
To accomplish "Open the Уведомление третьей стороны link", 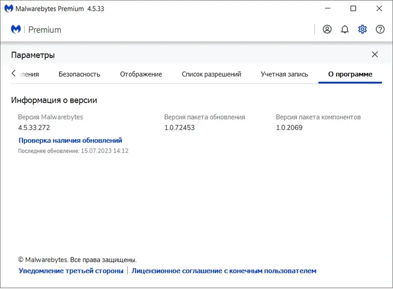I will tap(71, 271).
